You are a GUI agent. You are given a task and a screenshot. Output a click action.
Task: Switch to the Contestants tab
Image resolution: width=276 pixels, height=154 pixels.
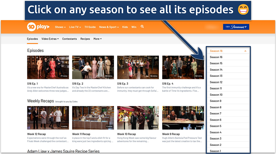[x=70, y=39]
